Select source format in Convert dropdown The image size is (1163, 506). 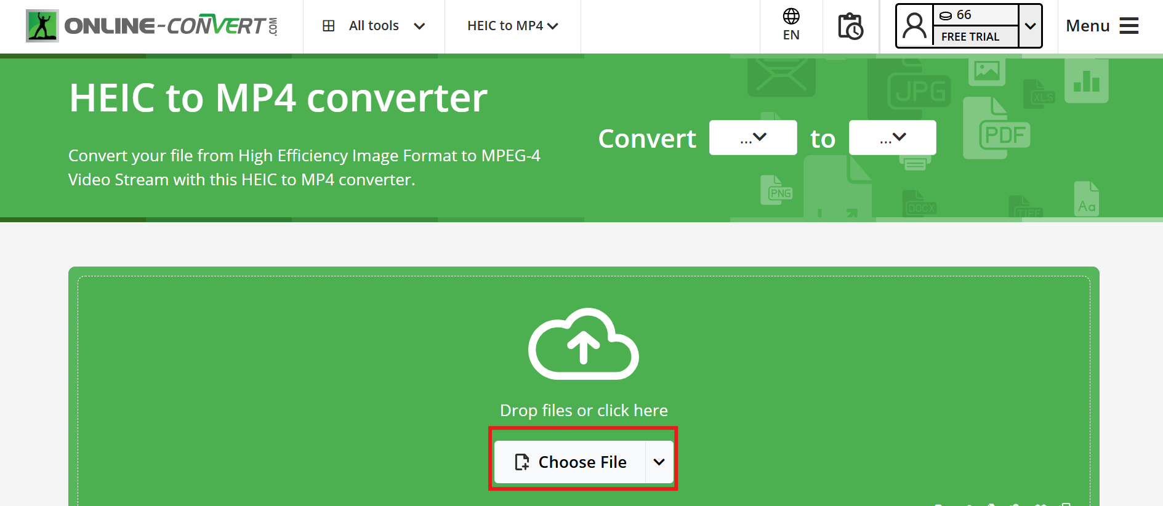[x=753, y=137]
